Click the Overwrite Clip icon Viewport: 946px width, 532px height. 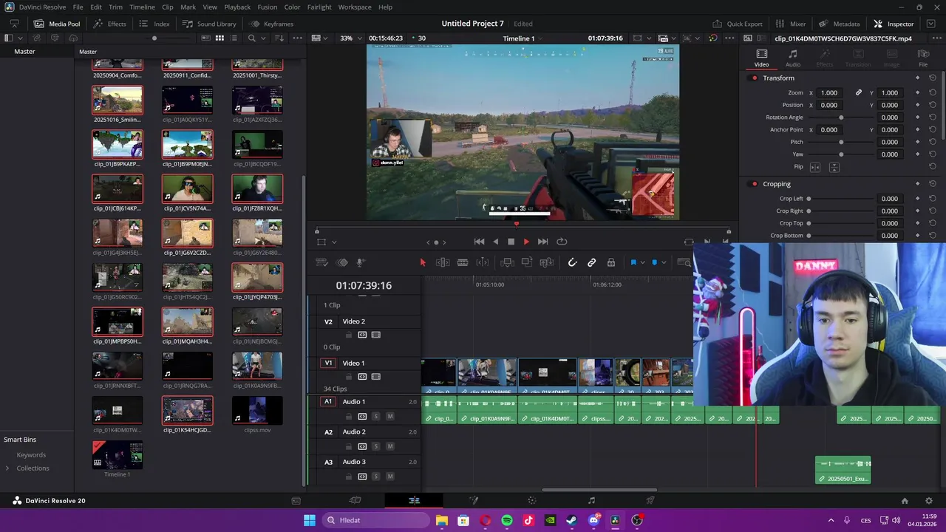pos(527,262)
